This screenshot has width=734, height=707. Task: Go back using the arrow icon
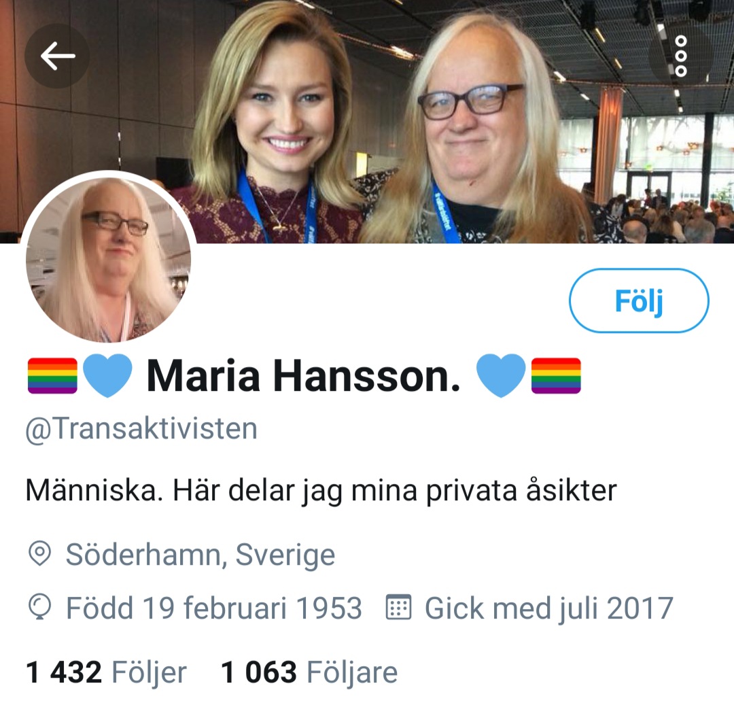(x=57, y=56)
